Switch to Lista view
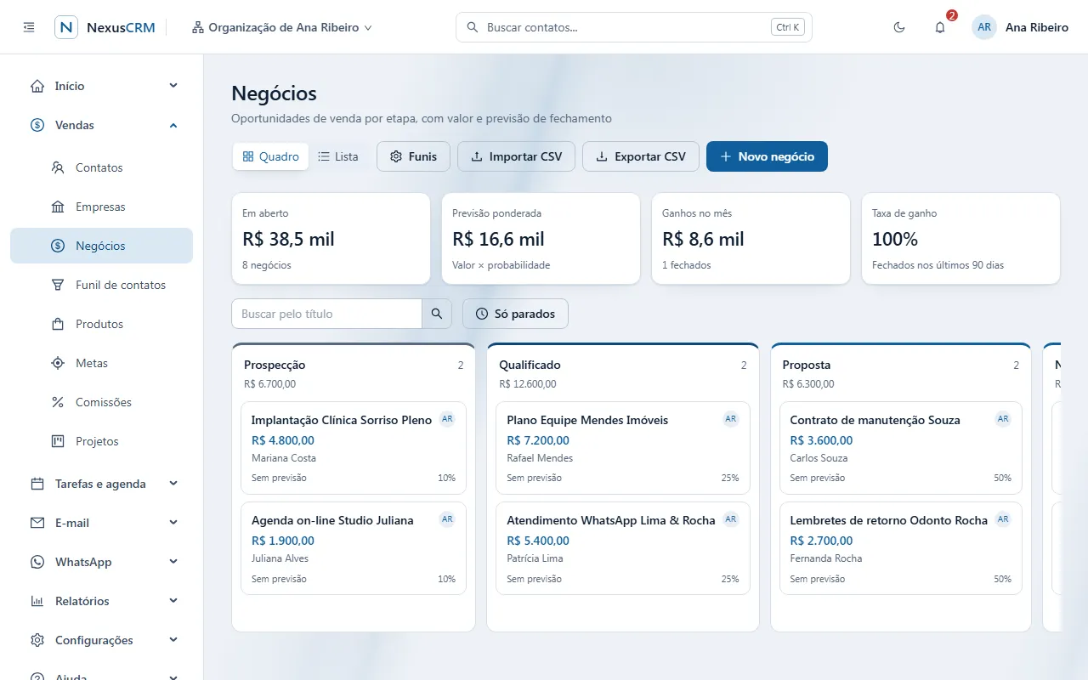This screenshot has width=1088, height=680. coord(338,156)
